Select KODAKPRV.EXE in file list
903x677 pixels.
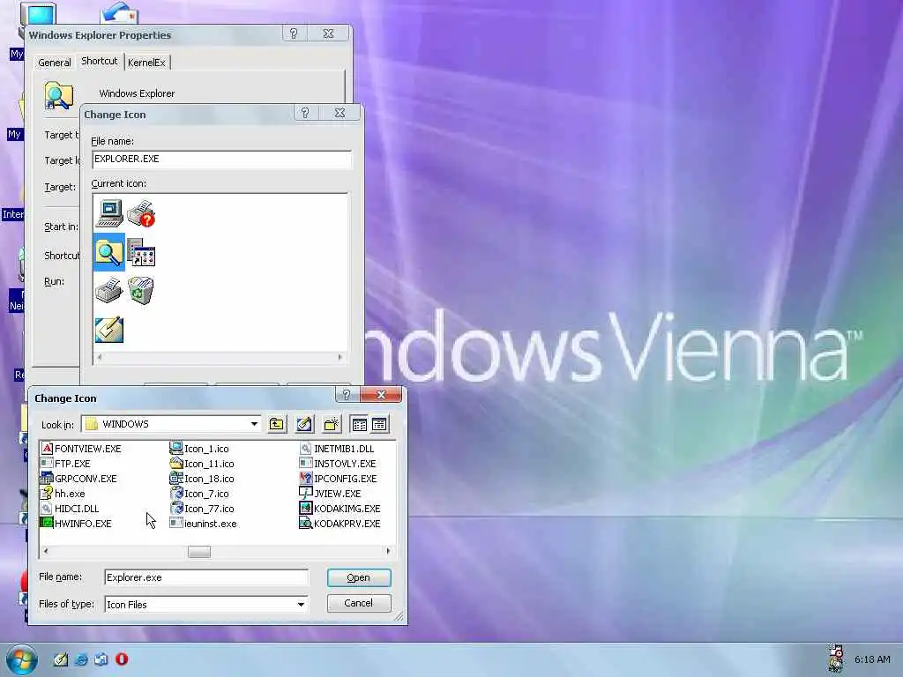coord(340,524)
